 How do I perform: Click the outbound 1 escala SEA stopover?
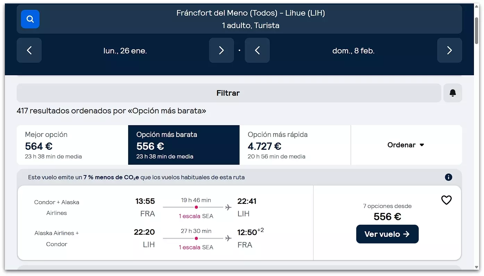196,216
